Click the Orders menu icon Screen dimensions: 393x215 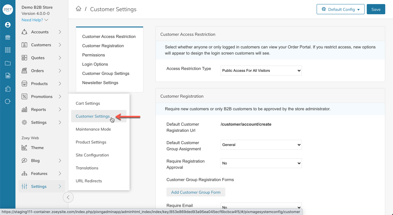(x=24, y=71)
